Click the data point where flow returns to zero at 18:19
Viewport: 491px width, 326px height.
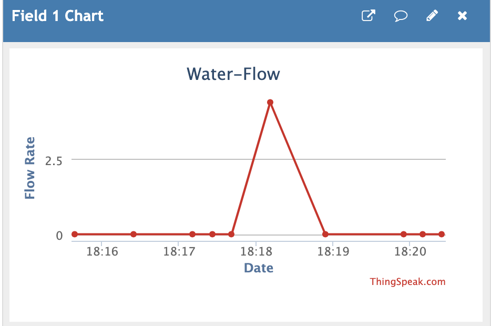325,233
